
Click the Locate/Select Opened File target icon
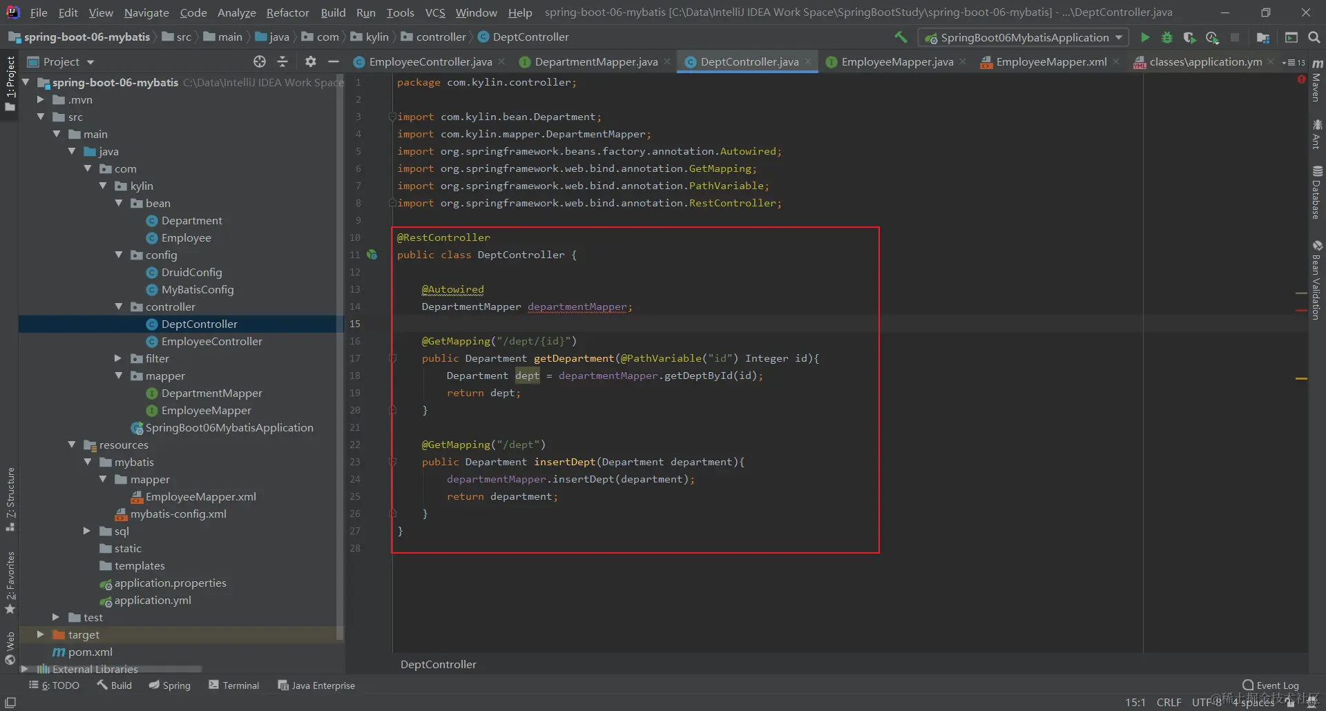click(x=260, y=61)
